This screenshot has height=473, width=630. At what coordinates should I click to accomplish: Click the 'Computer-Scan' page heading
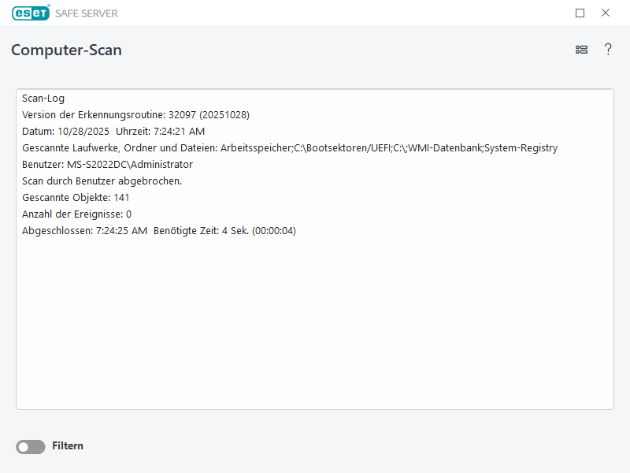66,50
